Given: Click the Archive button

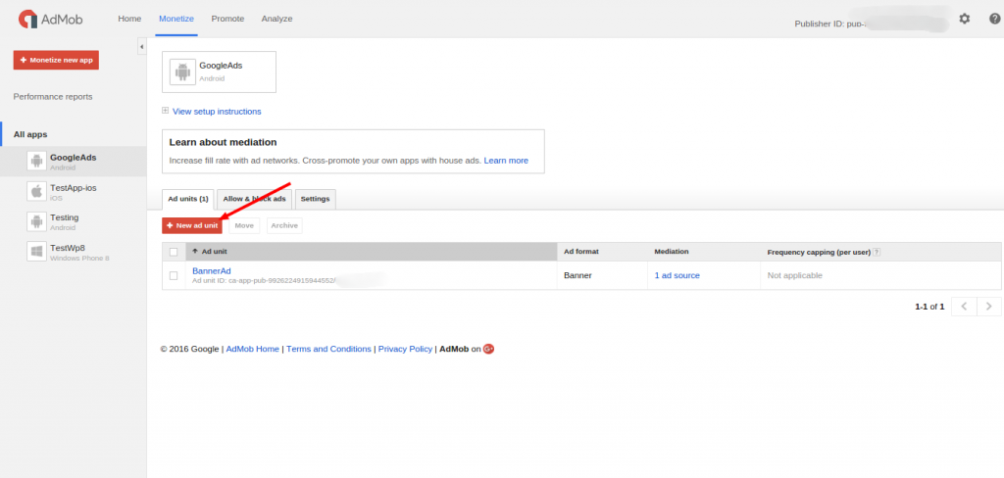Looking at the screenshot, I should click(284, 225).
